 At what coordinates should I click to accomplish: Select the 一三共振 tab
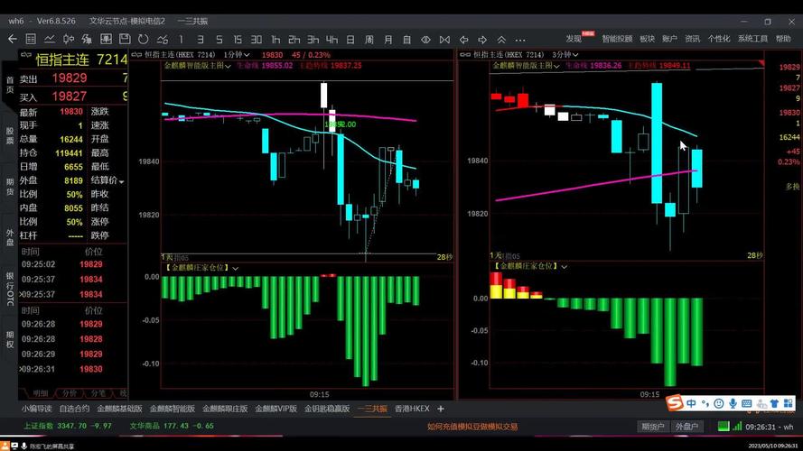click(372, 409)
